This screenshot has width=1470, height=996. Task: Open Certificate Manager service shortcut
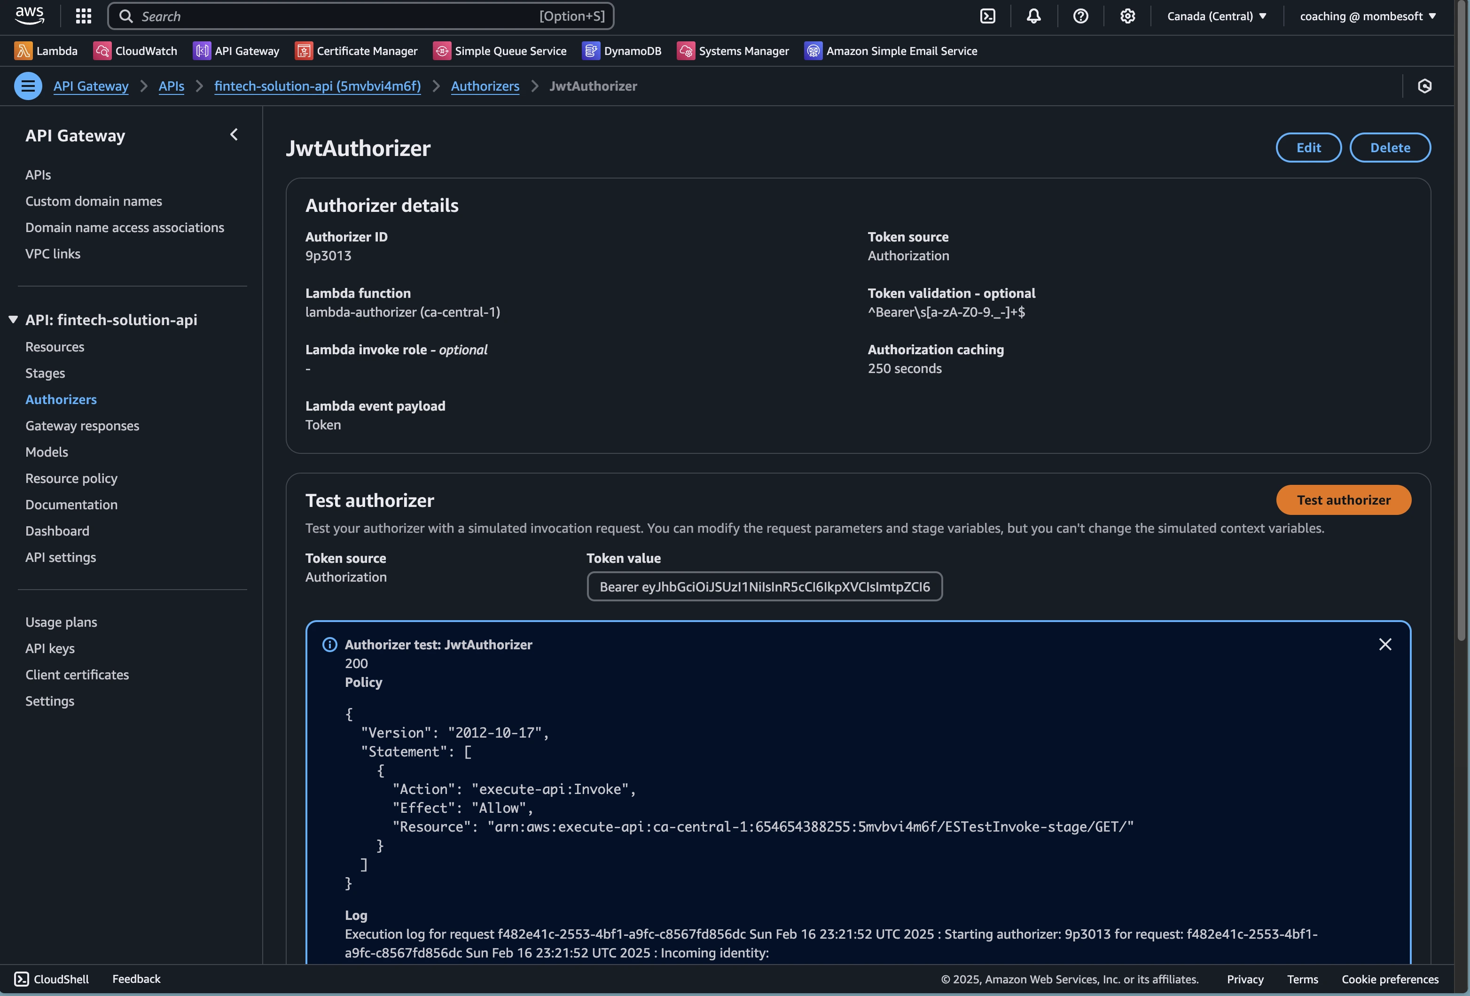(x=356, y=51)
